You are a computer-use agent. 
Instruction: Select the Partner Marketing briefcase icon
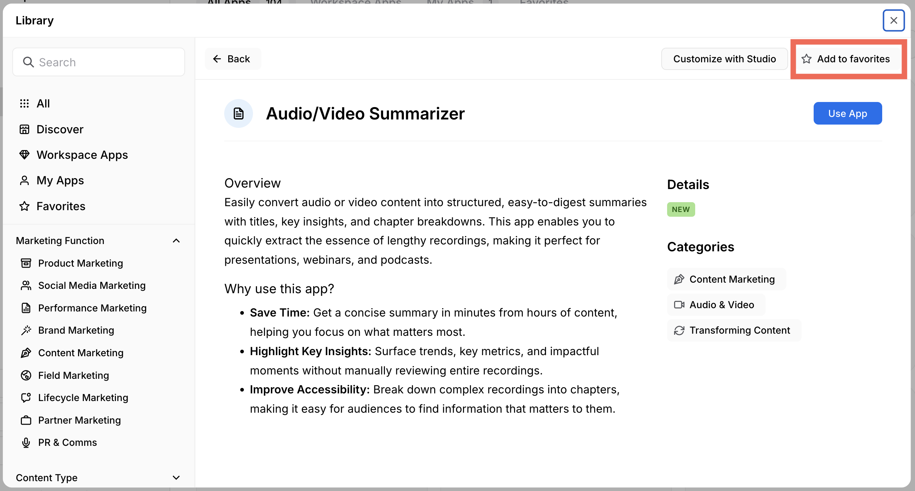point(26,420)
